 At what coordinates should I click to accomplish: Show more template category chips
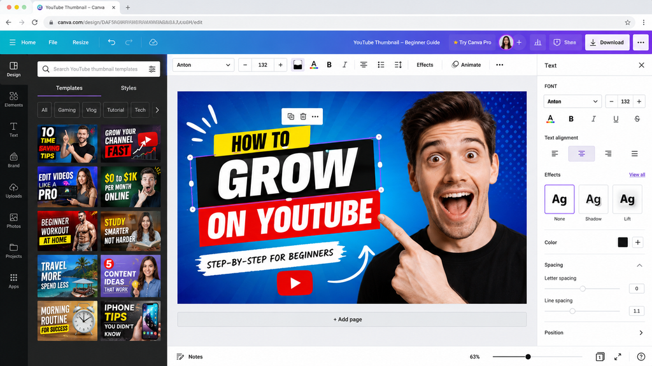[x=157, y=110]
